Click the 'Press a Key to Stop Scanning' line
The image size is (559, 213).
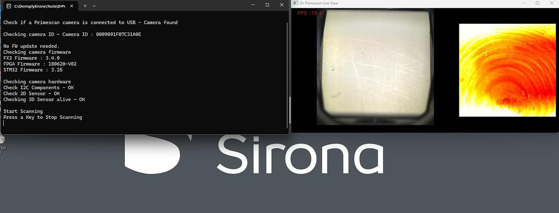42,117
